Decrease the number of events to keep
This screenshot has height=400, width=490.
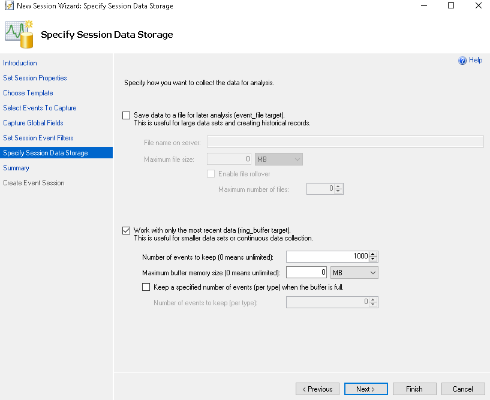[x=373, y=259]
